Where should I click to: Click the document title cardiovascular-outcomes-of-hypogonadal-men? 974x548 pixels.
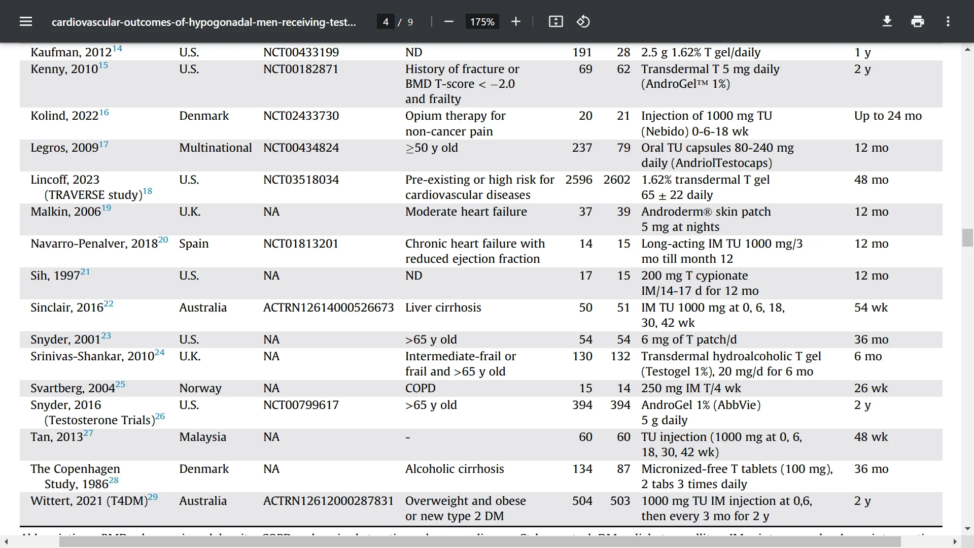pos(203,22)
